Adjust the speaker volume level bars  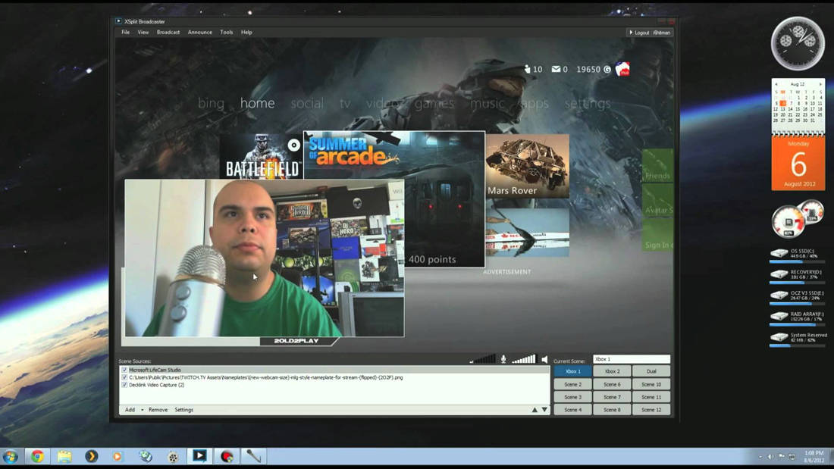tap(524, 359)
